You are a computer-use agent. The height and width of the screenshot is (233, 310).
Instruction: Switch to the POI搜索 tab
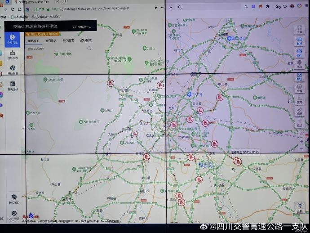(x=68, y=40)
